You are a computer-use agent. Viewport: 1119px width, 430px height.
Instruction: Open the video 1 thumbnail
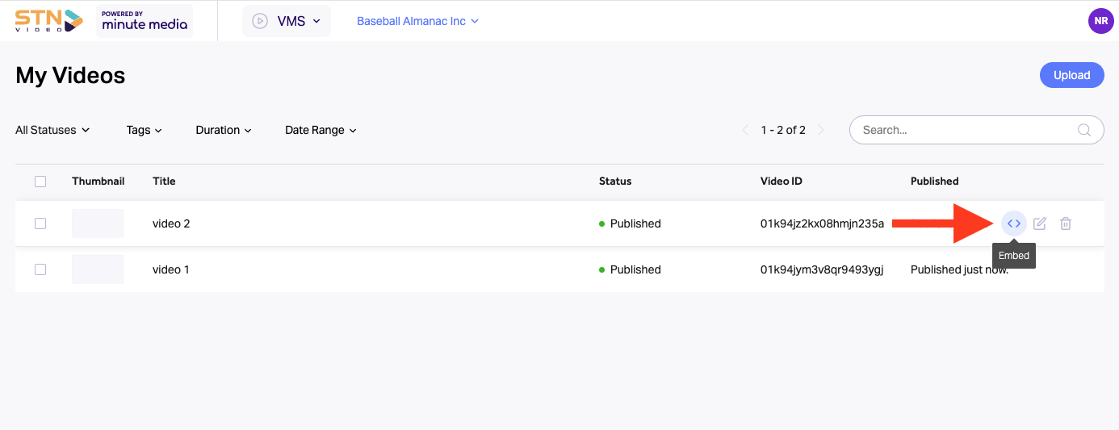click(x=98, y=269)
